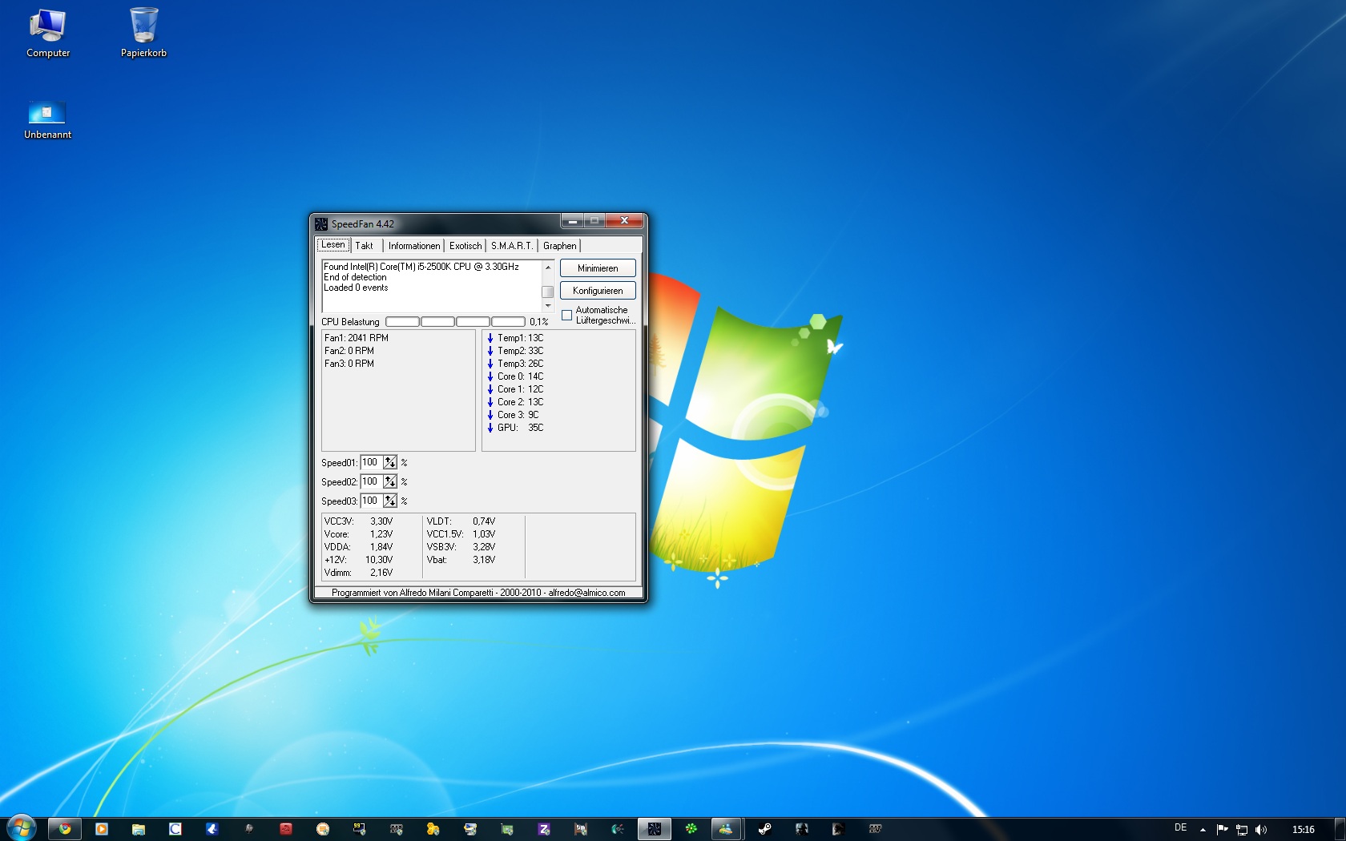
Task: Click the log scrollbar down arrow
Action: coord(548,306)
